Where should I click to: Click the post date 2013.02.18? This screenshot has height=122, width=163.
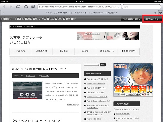(18, 76)
